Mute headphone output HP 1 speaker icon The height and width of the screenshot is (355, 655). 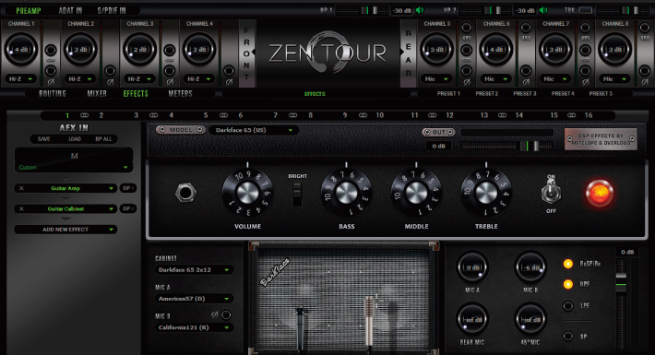[420, 10]
